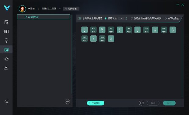Select the loop count radio button
Viewport: 189px width, 115px height.
(106, 19)
